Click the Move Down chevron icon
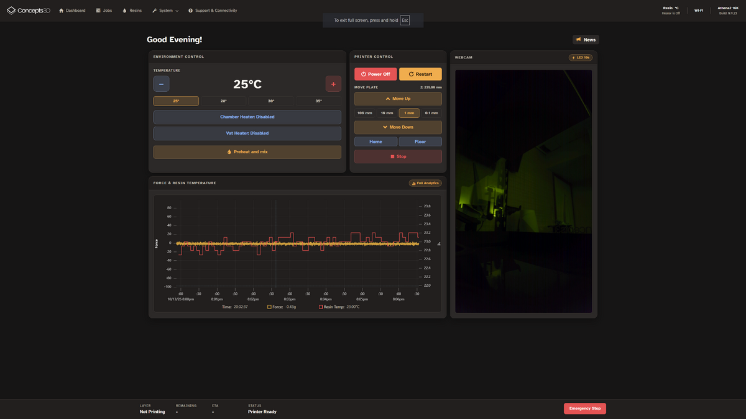The height and width of the screenshot is (419, 746). tap(385, 127)
